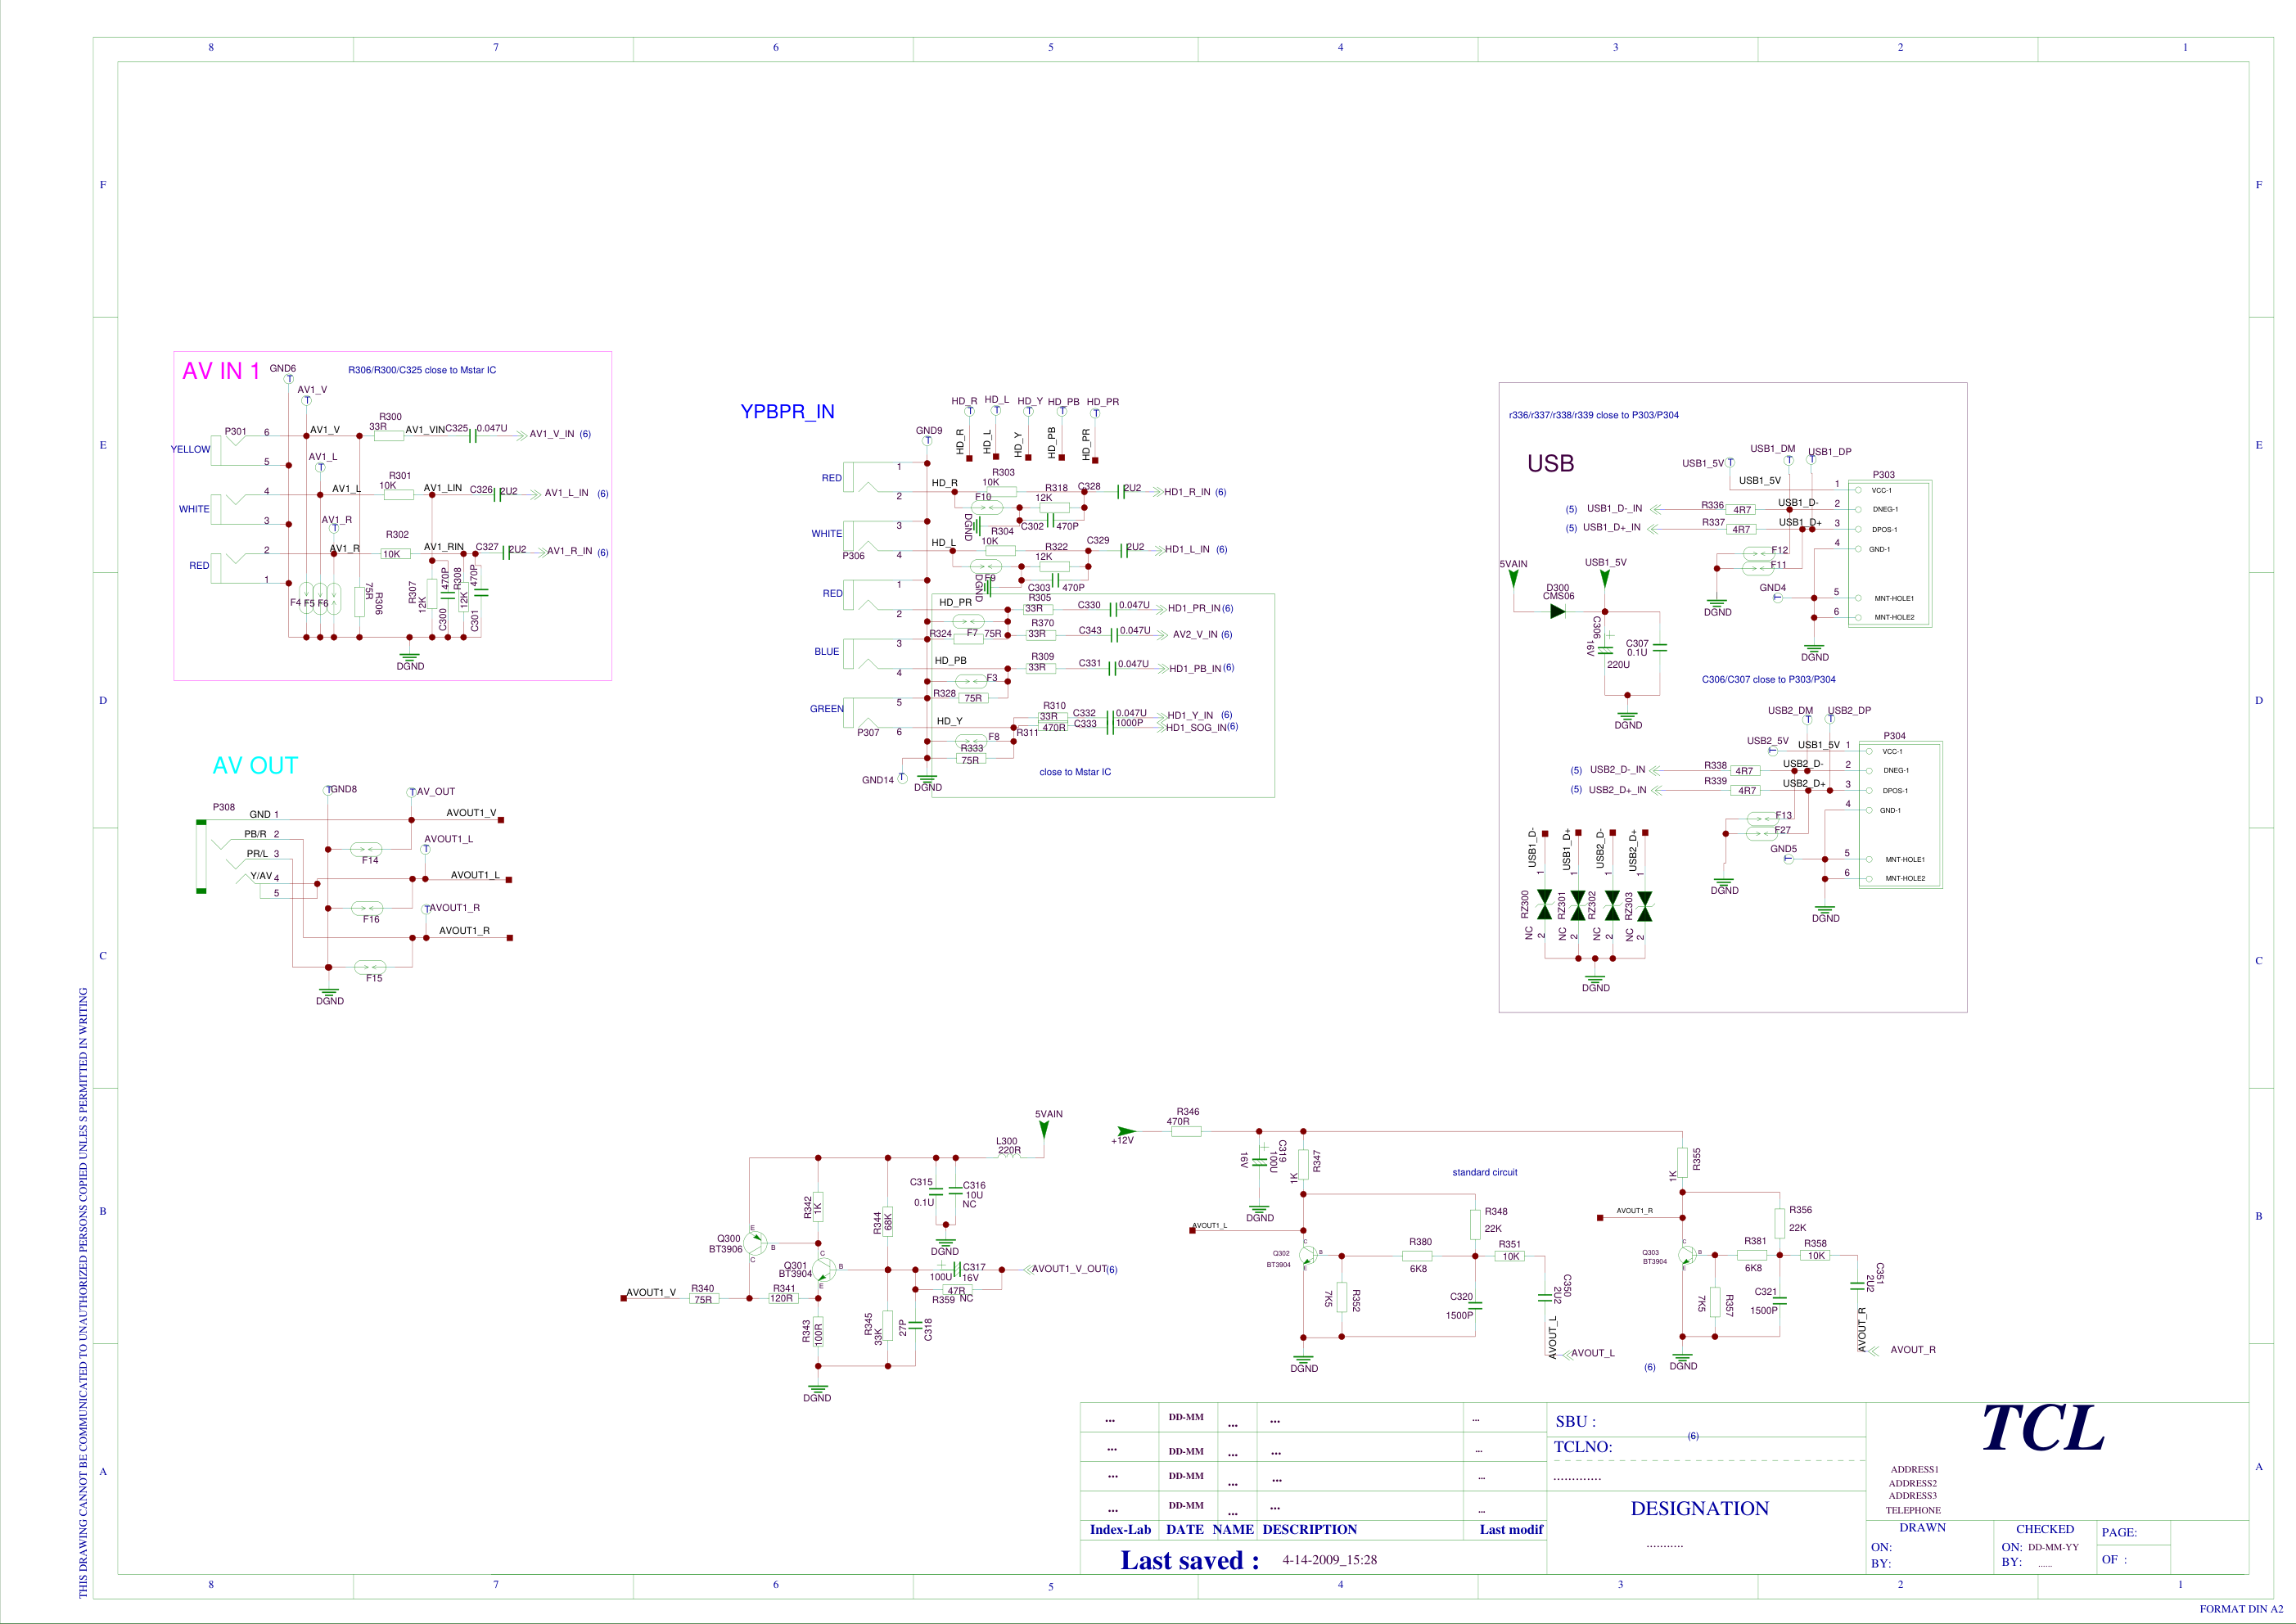Click the Last saved timestamp 4-14-2009_15:28
This screenshot has height=1624, width=2296.
(x=1329, y=1560)
